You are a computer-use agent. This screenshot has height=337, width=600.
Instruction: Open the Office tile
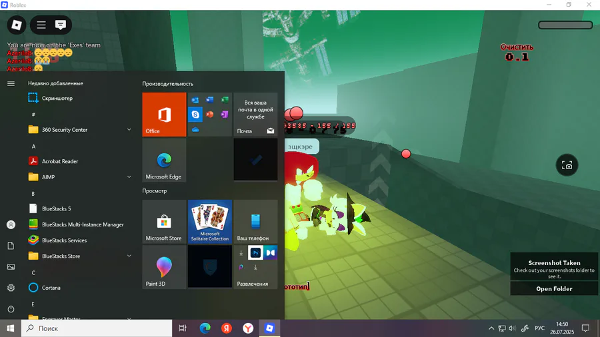[164, 115]
